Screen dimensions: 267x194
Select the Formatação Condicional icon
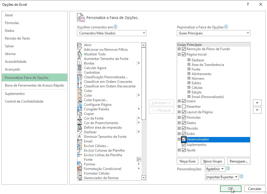(x=80, y=169)
